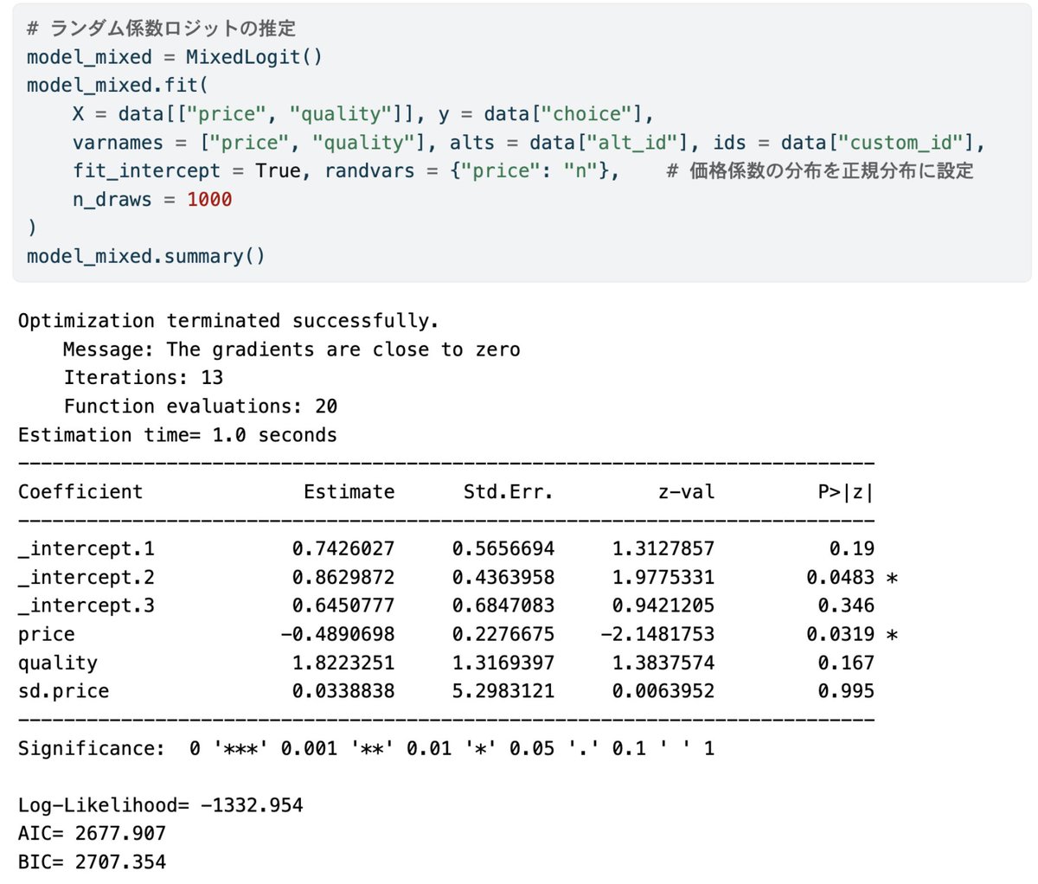The height and width of the screenshot is (884, 1038).
Task: Click the z-value 1.3127857
Action: click(663, 549)
